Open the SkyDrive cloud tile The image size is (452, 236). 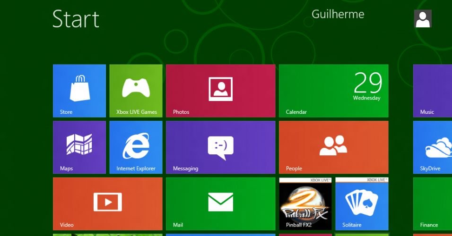[x=432, y=147]
